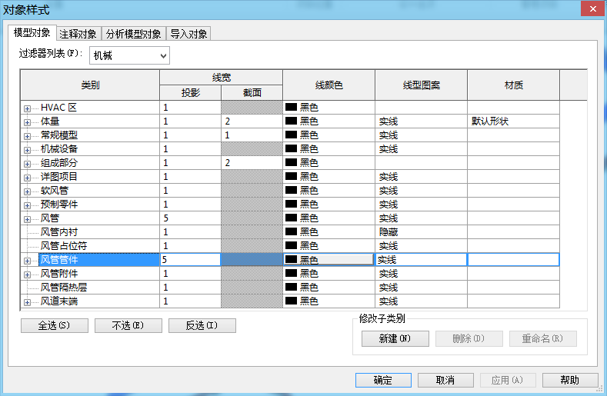Click the 全选 button
This screenshot has height=396, width=607.
54,325
